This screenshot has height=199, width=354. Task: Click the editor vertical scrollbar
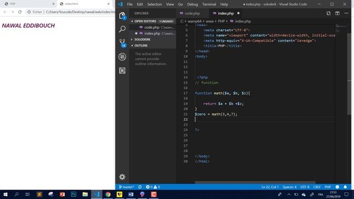pos(349,74)
